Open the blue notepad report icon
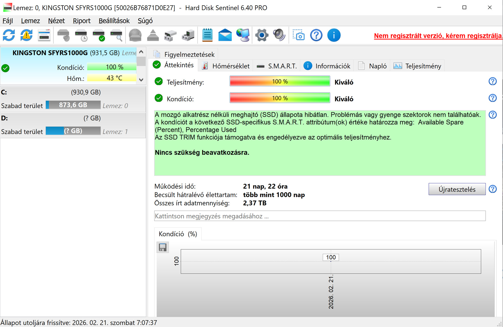 point(207,35)
